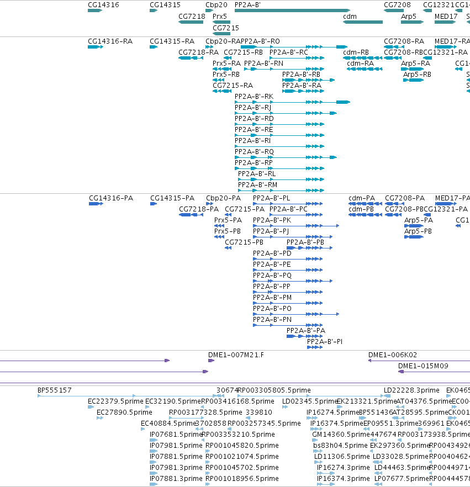This screenshot has width=470, height=487.
Task: Select the CG14316 gene feature
Action: coord(95,10)
